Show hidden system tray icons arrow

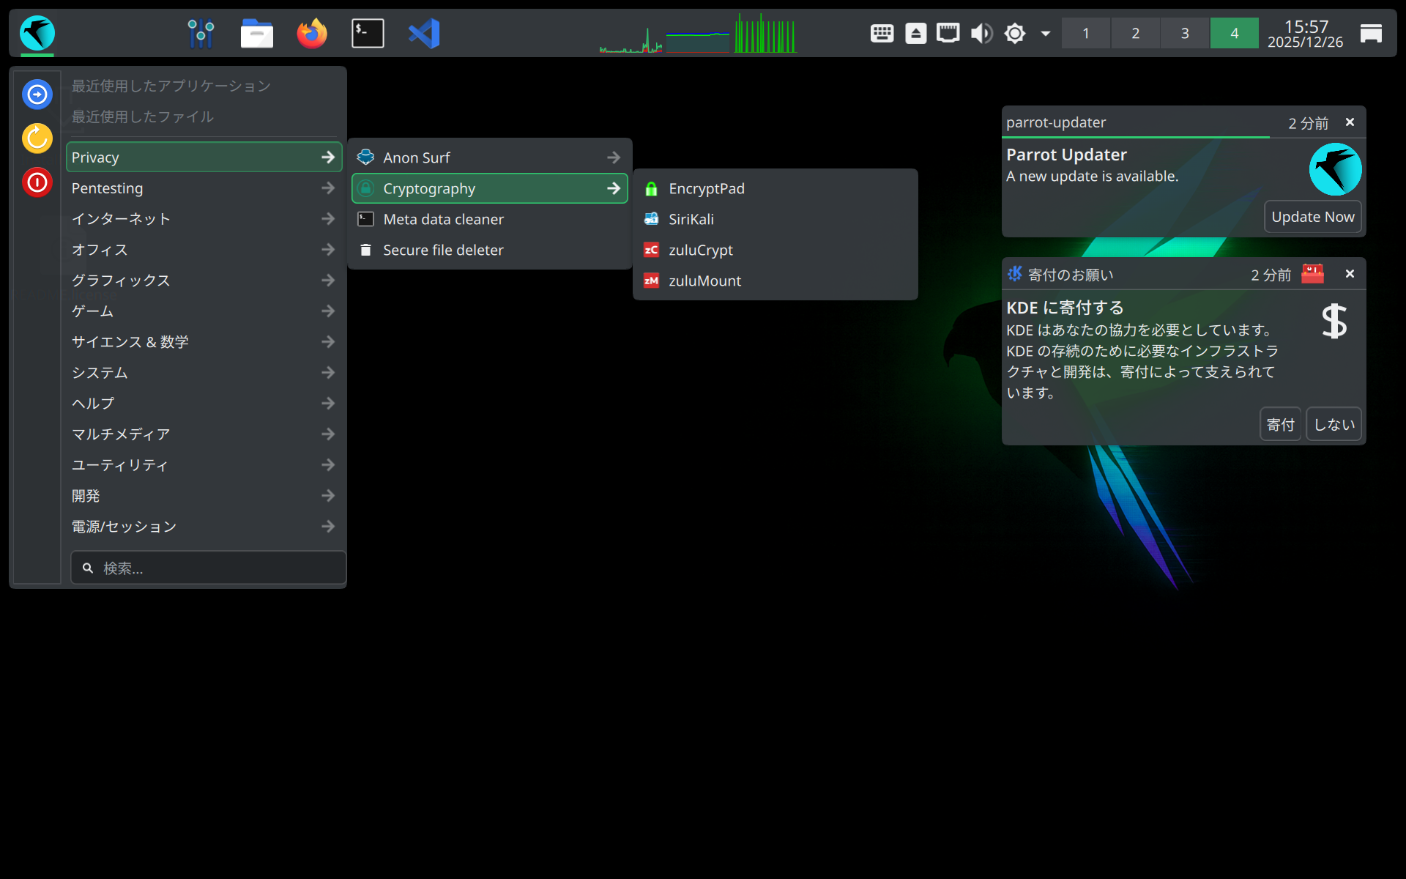pyautogui.click(x=1046, y=33)
